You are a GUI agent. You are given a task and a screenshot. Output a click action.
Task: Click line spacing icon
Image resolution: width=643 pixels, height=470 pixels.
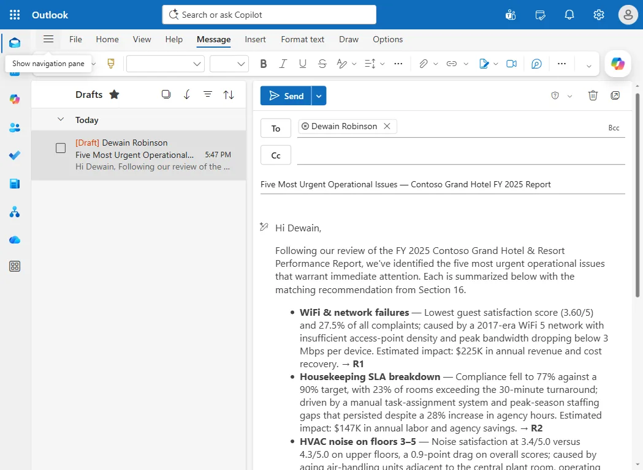click(370, 64)
